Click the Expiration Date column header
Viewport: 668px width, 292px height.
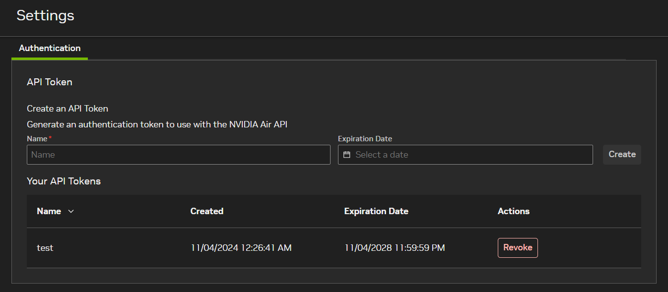coord(376,211)
